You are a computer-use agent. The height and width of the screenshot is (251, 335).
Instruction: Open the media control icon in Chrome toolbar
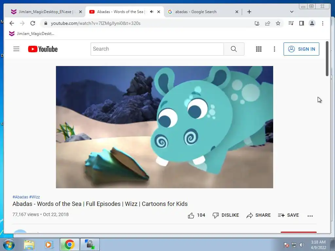click(291, 23)
